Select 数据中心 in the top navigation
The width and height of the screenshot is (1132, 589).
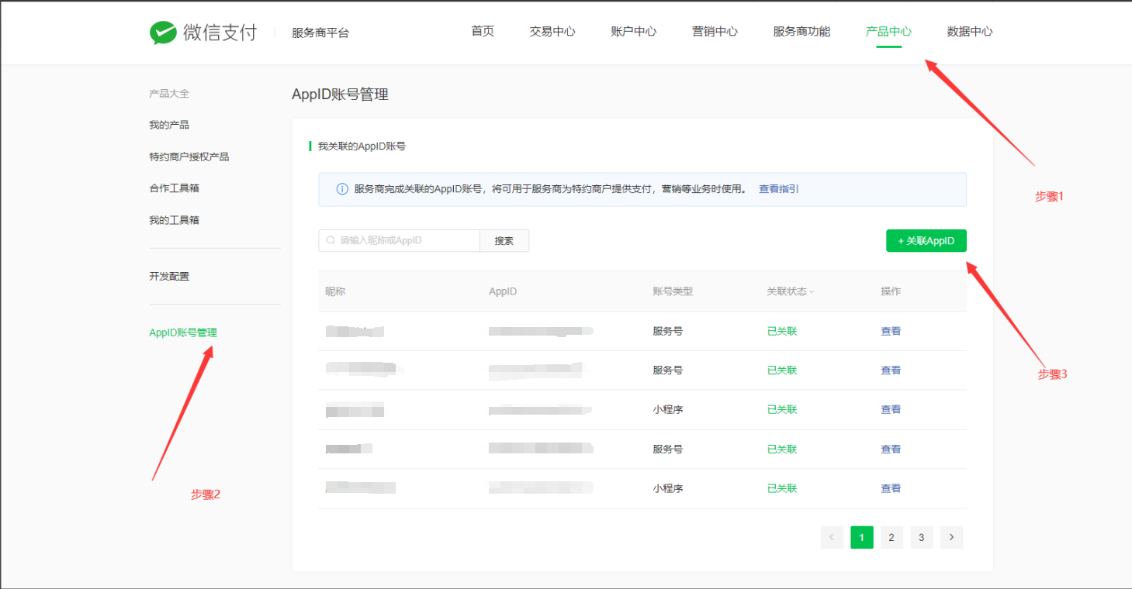point(969,32)
